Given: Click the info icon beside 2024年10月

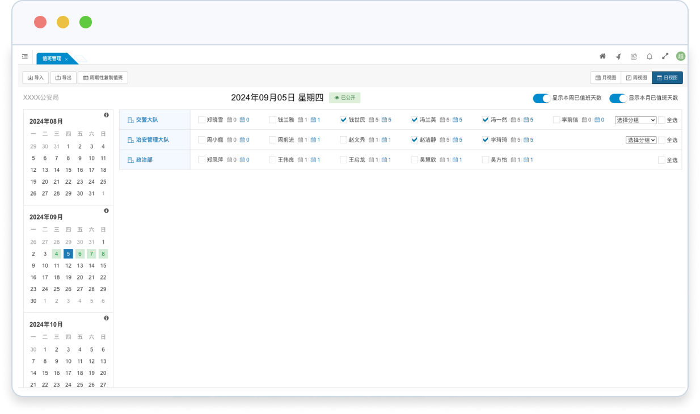Looking at the screenshot, I should tap(106, 318).
